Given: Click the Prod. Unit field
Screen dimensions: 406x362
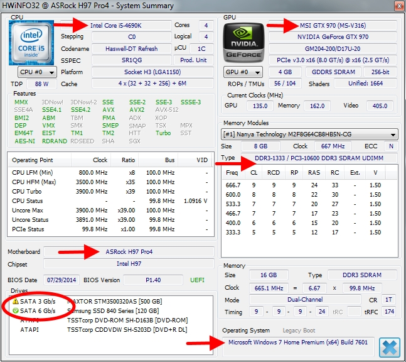Looking at the screenshot, I should (193, 60).
